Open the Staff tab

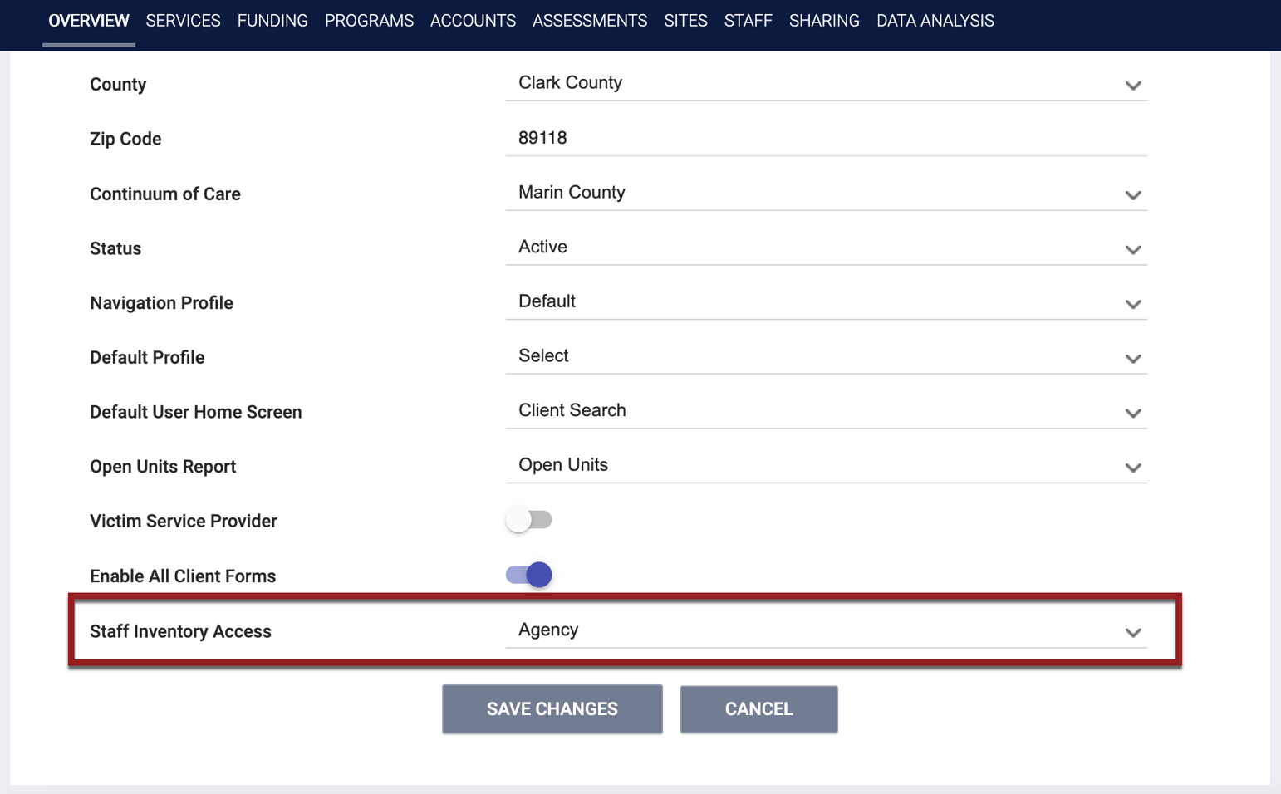pyautogui.click(x=748, y=21)
